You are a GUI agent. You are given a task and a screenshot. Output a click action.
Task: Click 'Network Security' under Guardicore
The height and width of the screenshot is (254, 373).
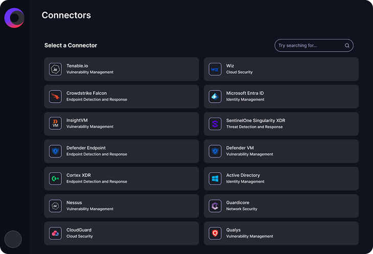click(x=242, y=209)
